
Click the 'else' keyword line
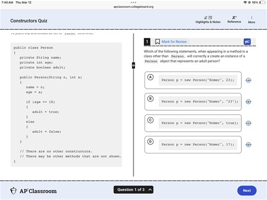[x=30, y=122]
